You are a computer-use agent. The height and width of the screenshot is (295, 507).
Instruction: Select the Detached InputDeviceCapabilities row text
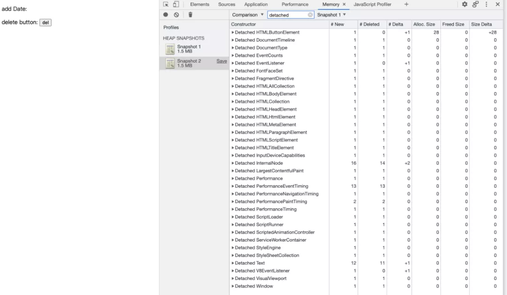269,155
